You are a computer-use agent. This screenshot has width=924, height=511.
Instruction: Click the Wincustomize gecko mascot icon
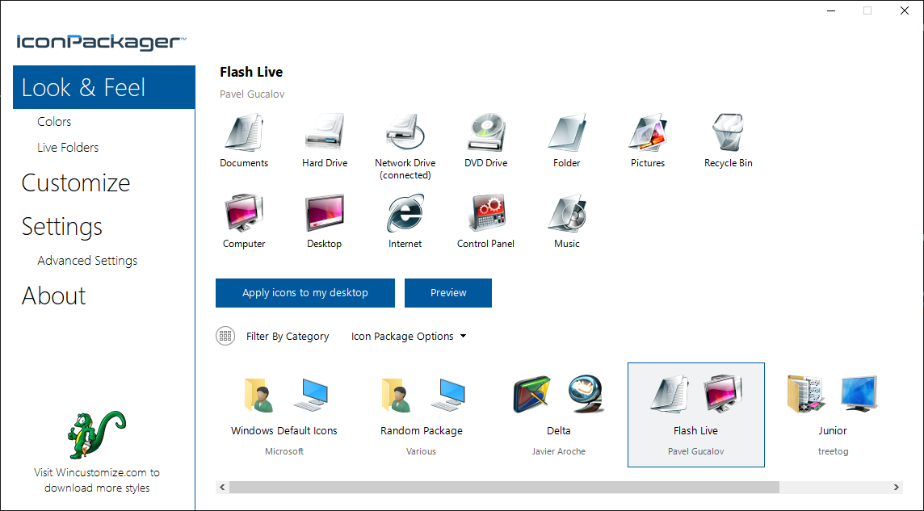(x=97, y=434)
